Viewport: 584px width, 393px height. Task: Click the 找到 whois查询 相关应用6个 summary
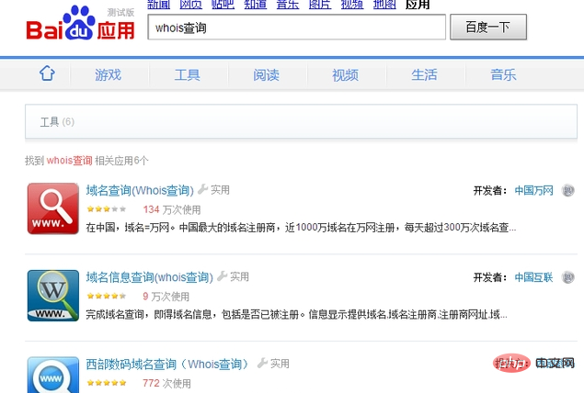coord(86,161)
